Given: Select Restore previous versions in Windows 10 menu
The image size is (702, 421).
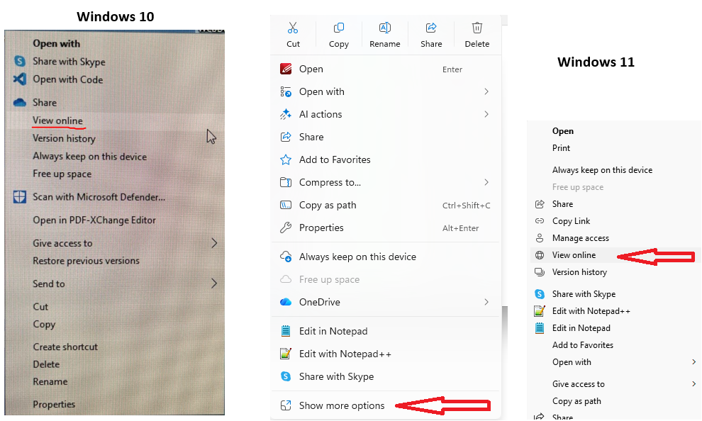Looking at the screenshot, I should point(86,260).
